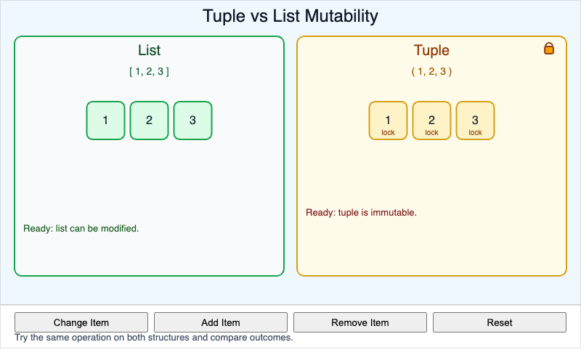Select list item box containing 3
This screenshot has width=581, height=363.
192,121
